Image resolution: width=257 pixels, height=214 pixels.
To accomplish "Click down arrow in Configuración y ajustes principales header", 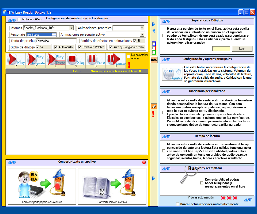I will (x=168, y=60).
